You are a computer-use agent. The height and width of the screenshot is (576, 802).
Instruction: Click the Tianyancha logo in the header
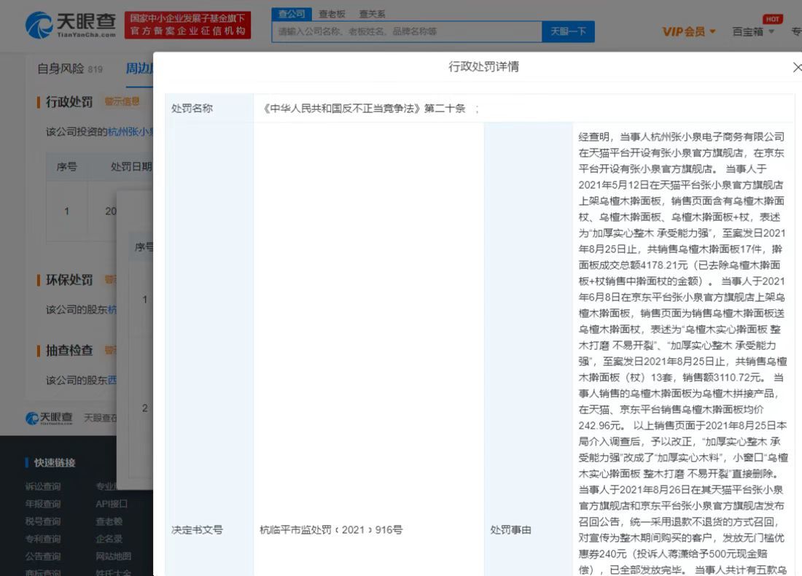tap(71, 25)
